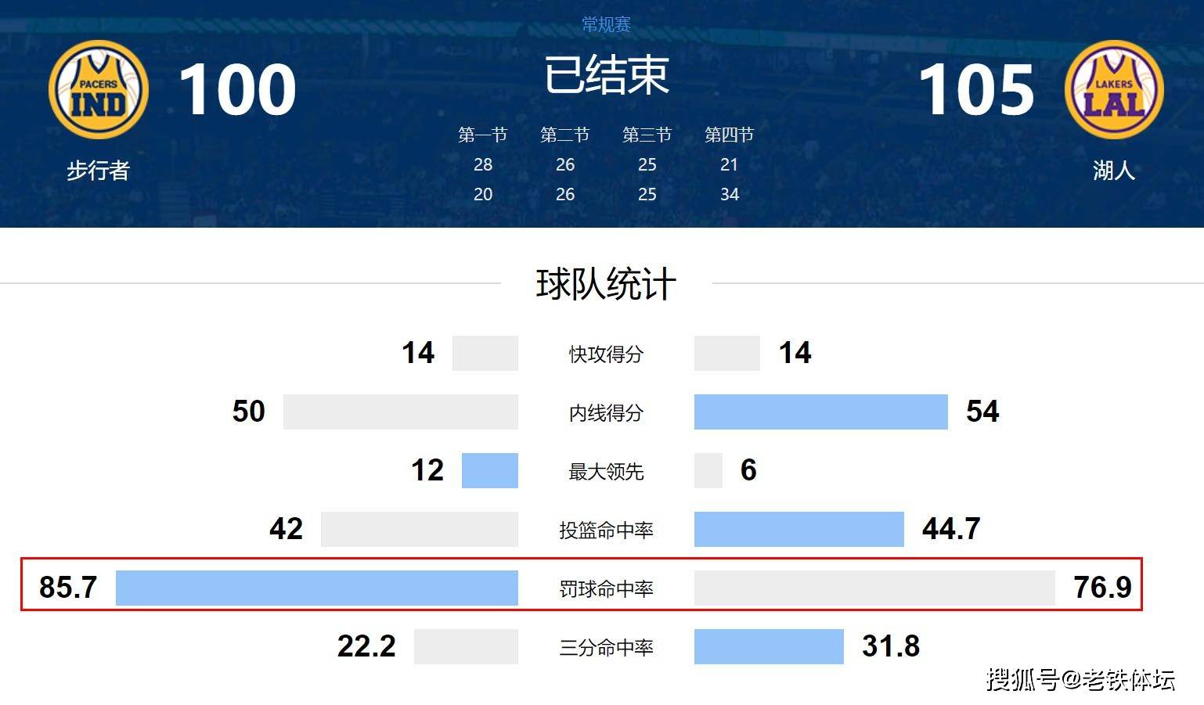Select the 第三节 quarter header
The width and height of the screenshot is (1204, 705).
coord(647,135)
